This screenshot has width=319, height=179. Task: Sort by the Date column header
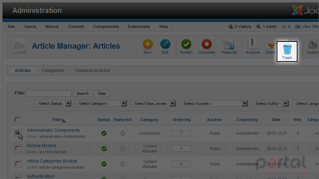[276, 120]
